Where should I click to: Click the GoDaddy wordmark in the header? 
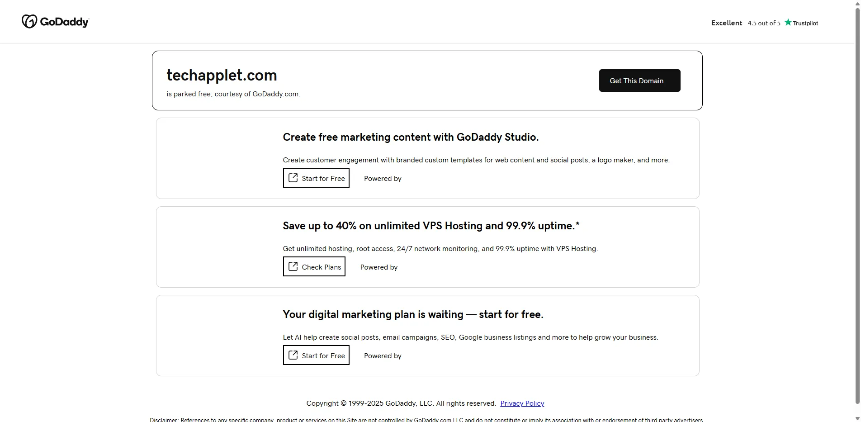click(65, 22)
